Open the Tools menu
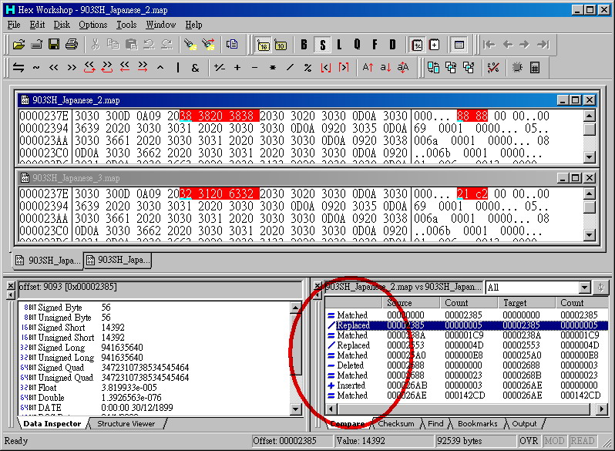The height and width of the screenshot is (451, 615). (126, 25)
